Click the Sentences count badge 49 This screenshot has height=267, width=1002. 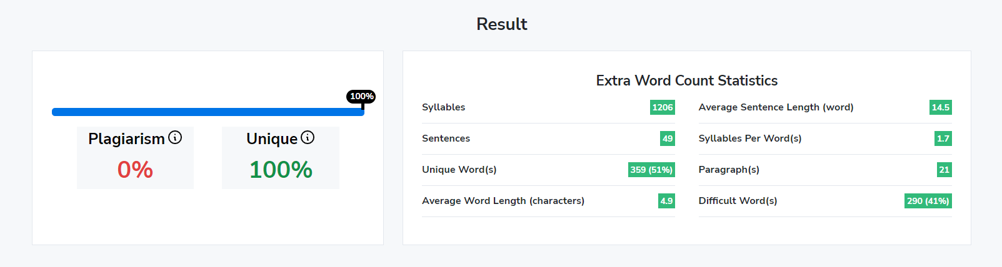(x=668, y=138)
